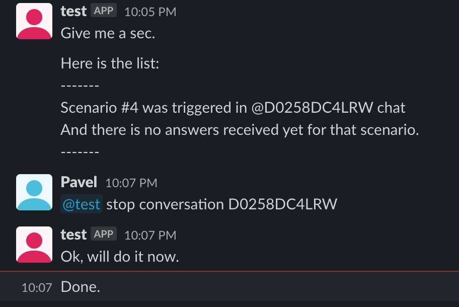
Task: Select the 'Give me a sec.' message
Action: [x=108, y=33]
